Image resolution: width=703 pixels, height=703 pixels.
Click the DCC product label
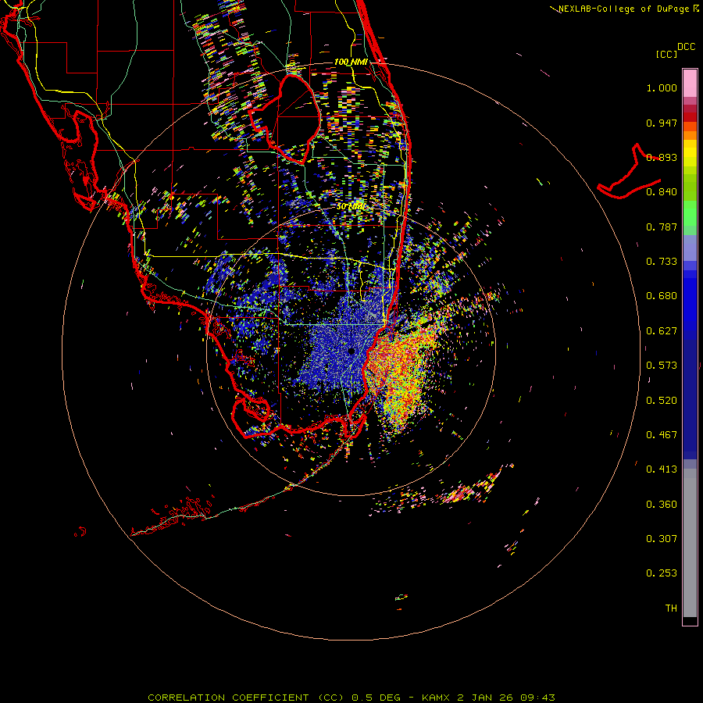coord(686,47)
